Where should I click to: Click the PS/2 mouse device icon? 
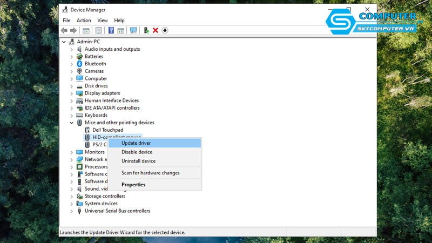click(x=87, y=145)
